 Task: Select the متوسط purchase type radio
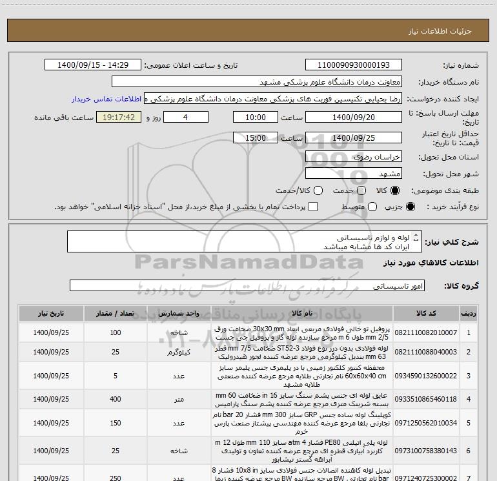coord(372,207)
